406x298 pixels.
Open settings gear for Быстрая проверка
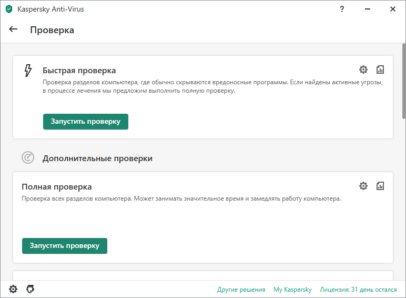[x=363, y=70]
